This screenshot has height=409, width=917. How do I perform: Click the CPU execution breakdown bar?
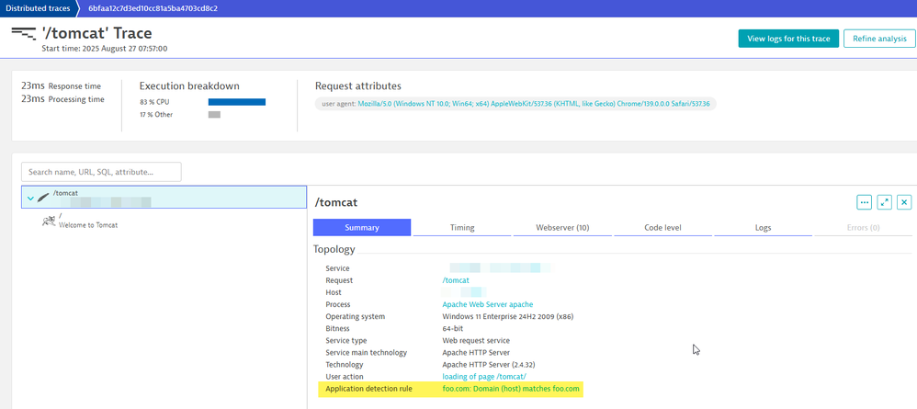tap(237, 102)
